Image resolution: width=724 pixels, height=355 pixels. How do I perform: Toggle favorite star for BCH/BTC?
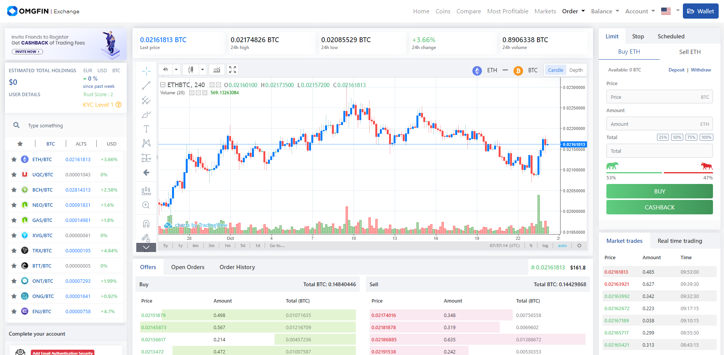point(14,190)
